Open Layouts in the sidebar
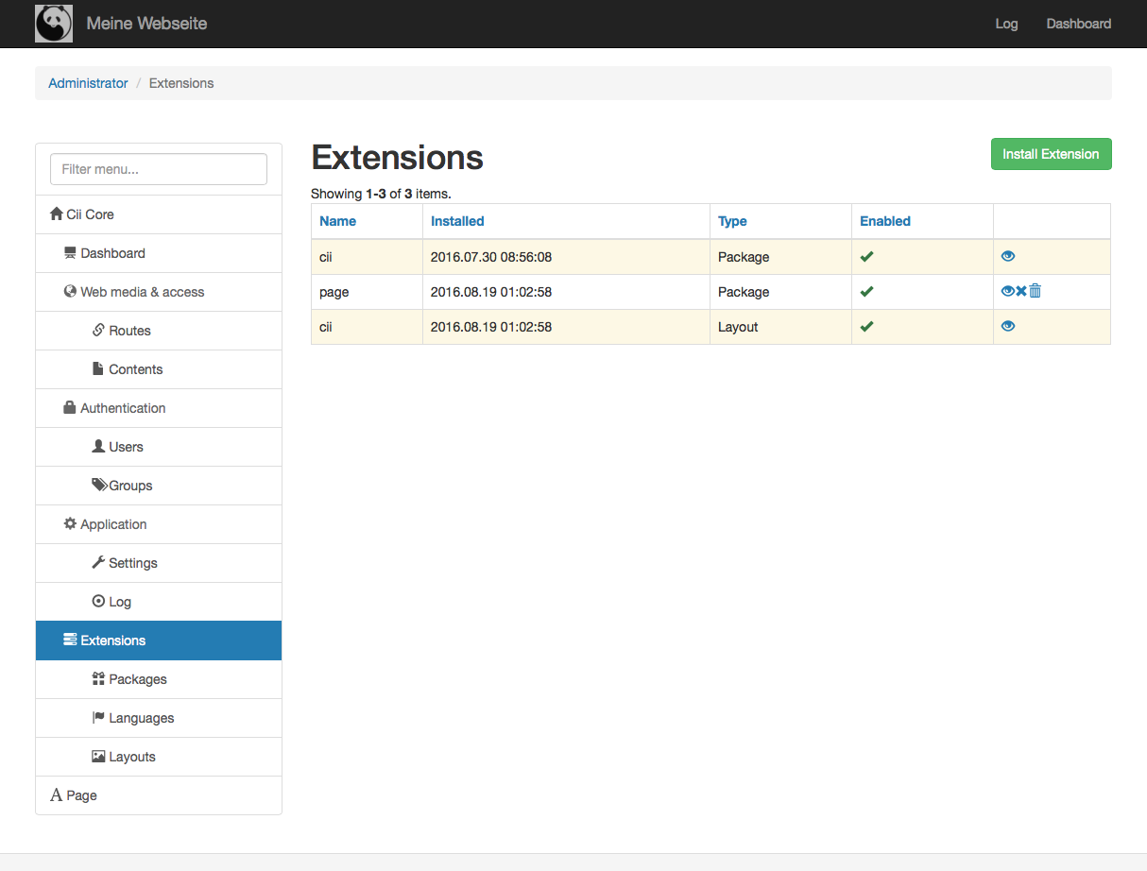 coord(159,757)
